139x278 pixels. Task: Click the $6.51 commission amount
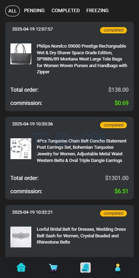click(121, 191)
